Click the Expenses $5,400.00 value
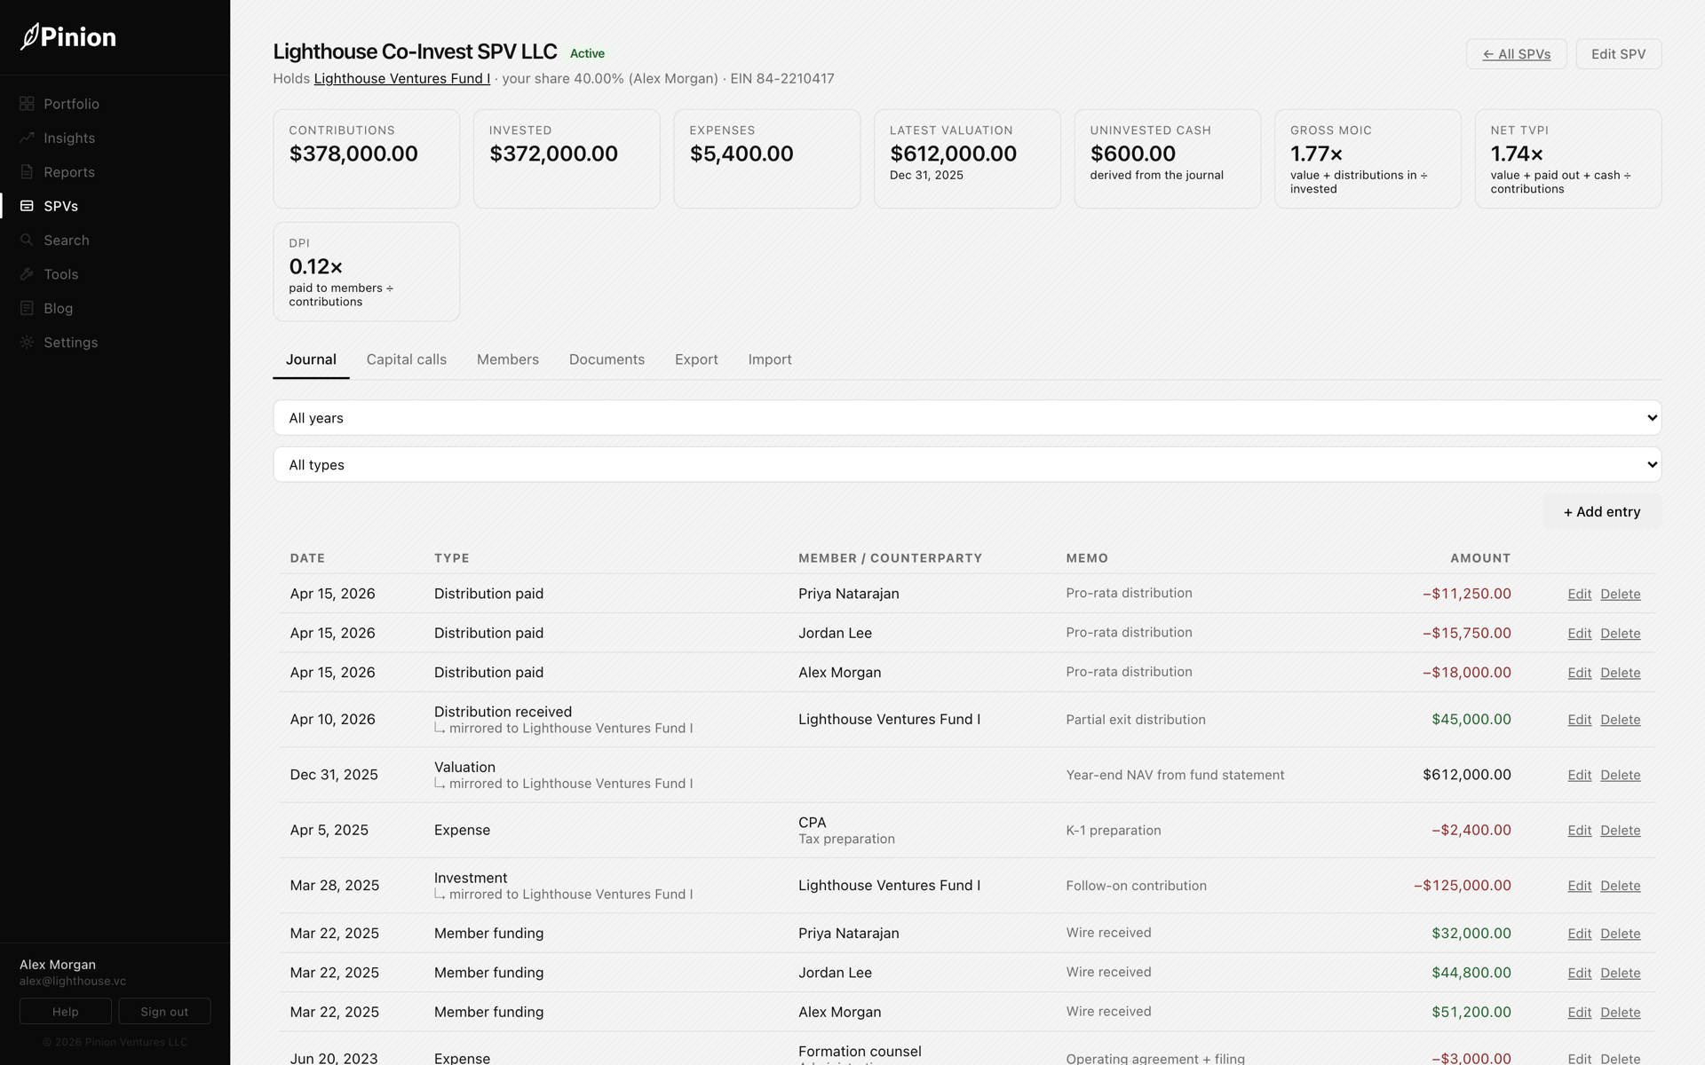The width and height of the screenshot is (1705, 1065). click(x=741, y=154)
